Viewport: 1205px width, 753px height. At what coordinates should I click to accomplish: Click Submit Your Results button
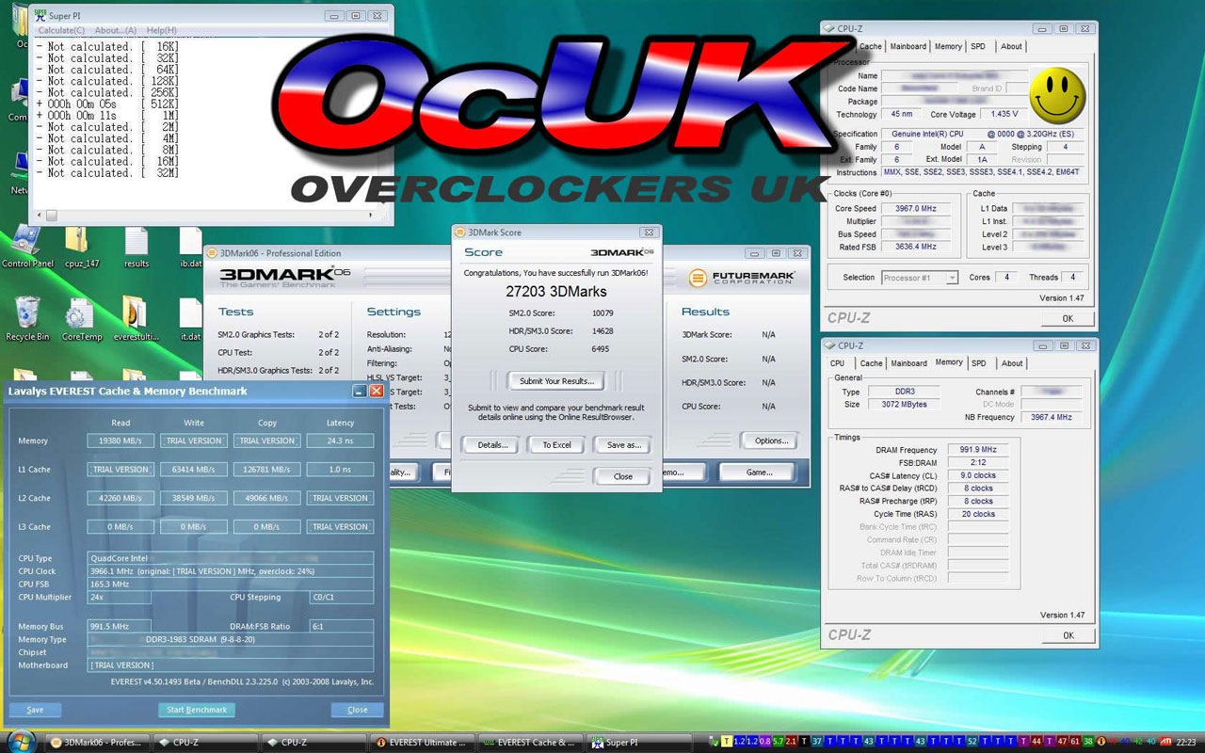556,381
